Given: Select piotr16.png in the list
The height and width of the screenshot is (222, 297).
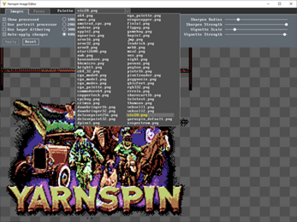Looking at the screenshot, I should point(139,71).
